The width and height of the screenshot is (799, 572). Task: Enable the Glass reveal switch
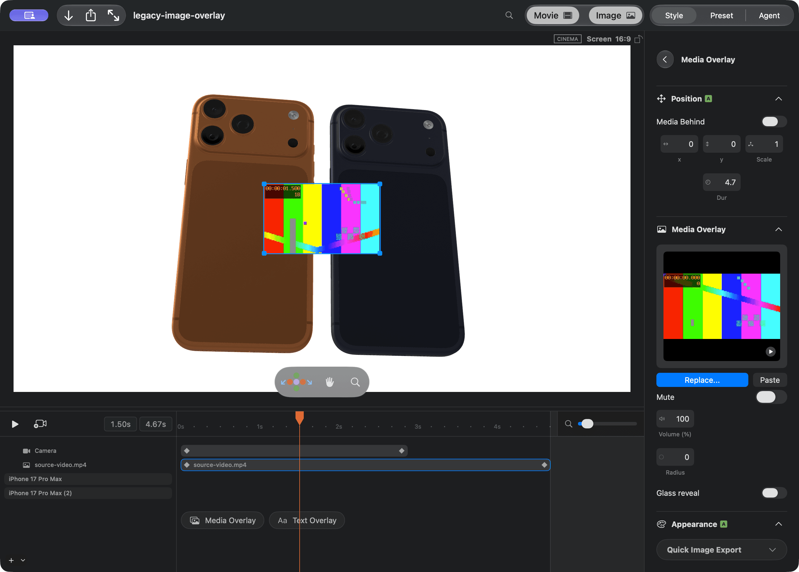[774, 493]
